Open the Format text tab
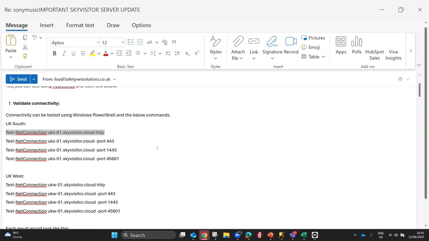Image resolution: width=429 pixels, height=241 pixels. 80,25
